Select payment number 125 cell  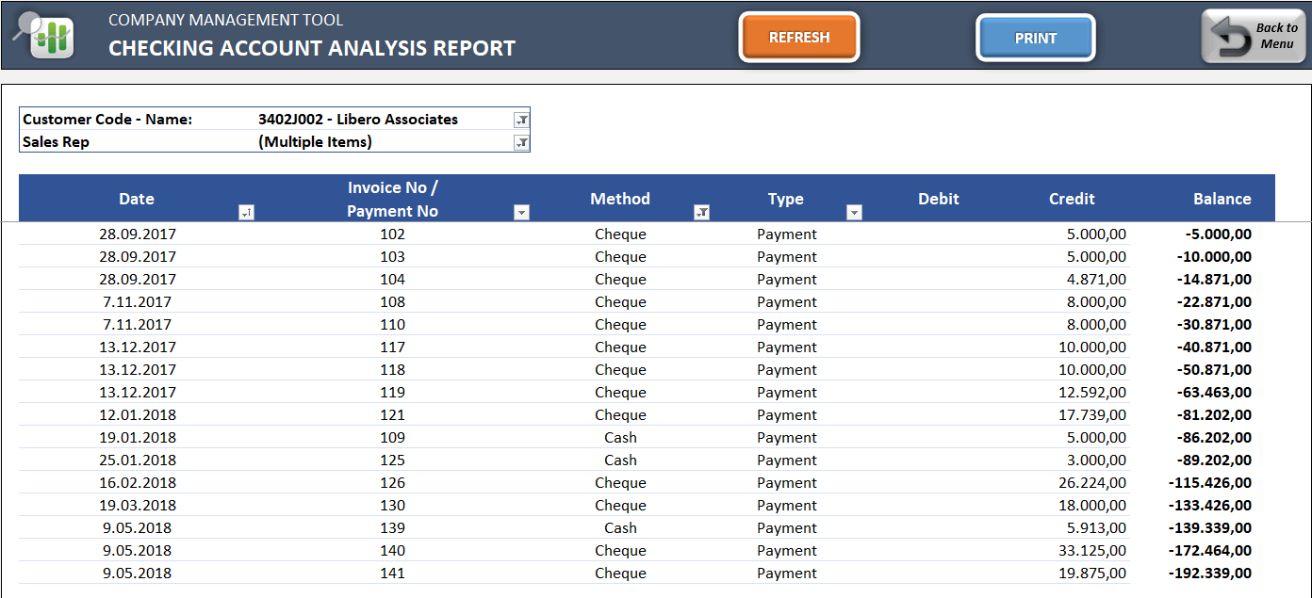(392, 461)
